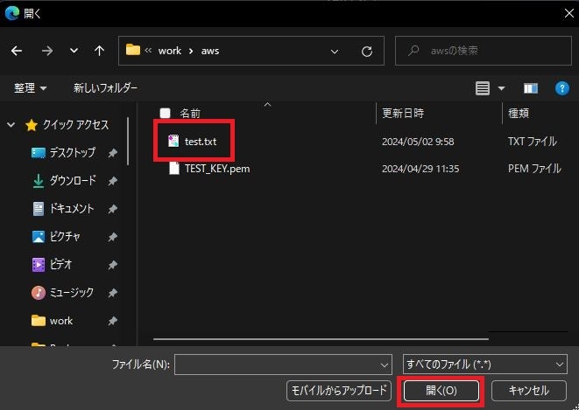This screenshot has height=410, width=579.
Task: Change view with the view layout icon
Action: tap(483, 88)
